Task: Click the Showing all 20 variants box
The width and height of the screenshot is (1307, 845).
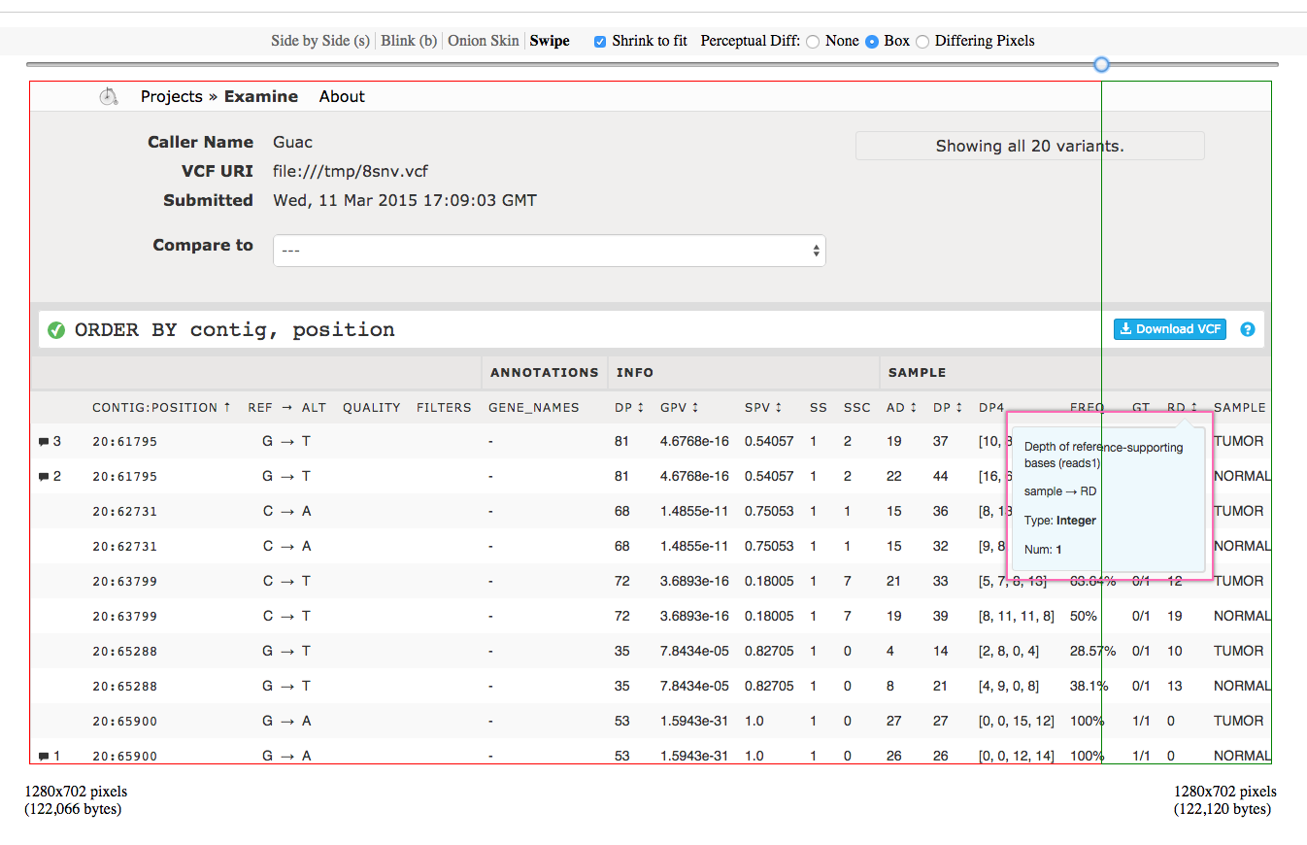Action: tap(1030, 146)
